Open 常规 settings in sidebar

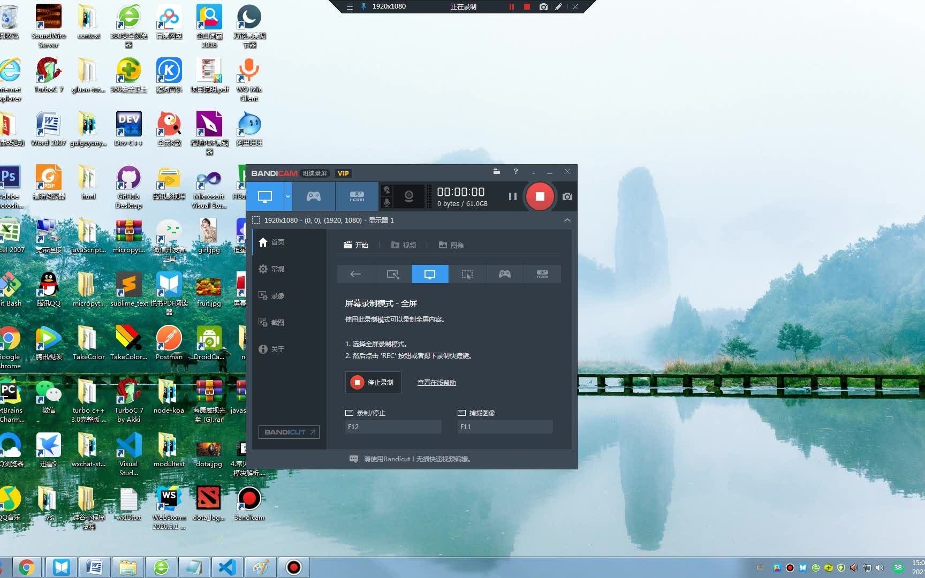tap(289, 269)
